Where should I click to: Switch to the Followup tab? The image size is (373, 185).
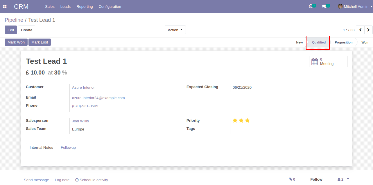68,147
